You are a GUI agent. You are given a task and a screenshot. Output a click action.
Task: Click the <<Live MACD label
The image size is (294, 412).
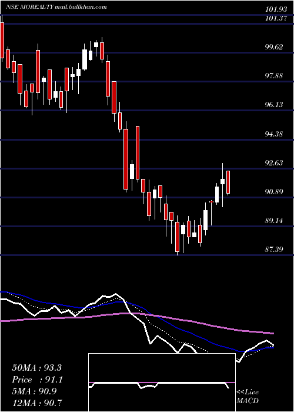248,396
